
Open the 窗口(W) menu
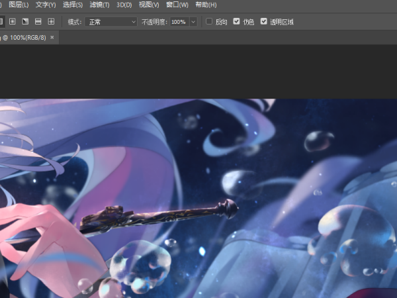click(x=177, y=5)
